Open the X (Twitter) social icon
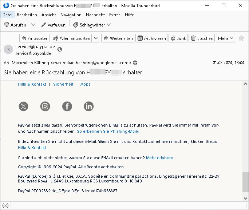 pos(24,106)
